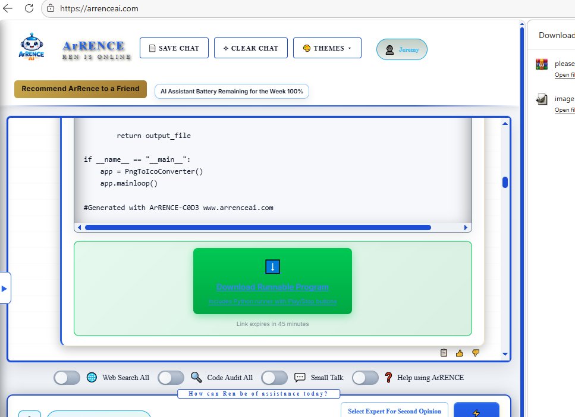The width and height of the screenshot is (575, 417).
Task: Click the blue lightning bolt send button
Action: coord(476,410)
